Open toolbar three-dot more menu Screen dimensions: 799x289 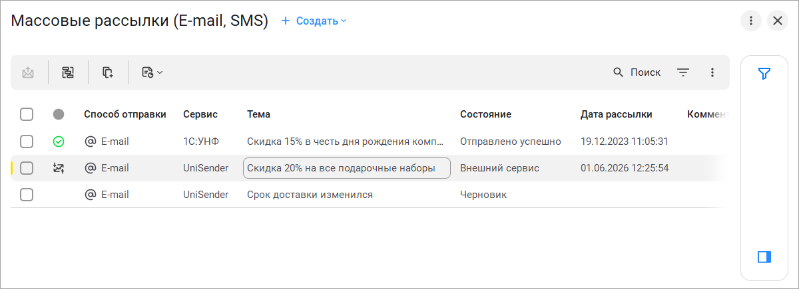[x=712, y=72]
